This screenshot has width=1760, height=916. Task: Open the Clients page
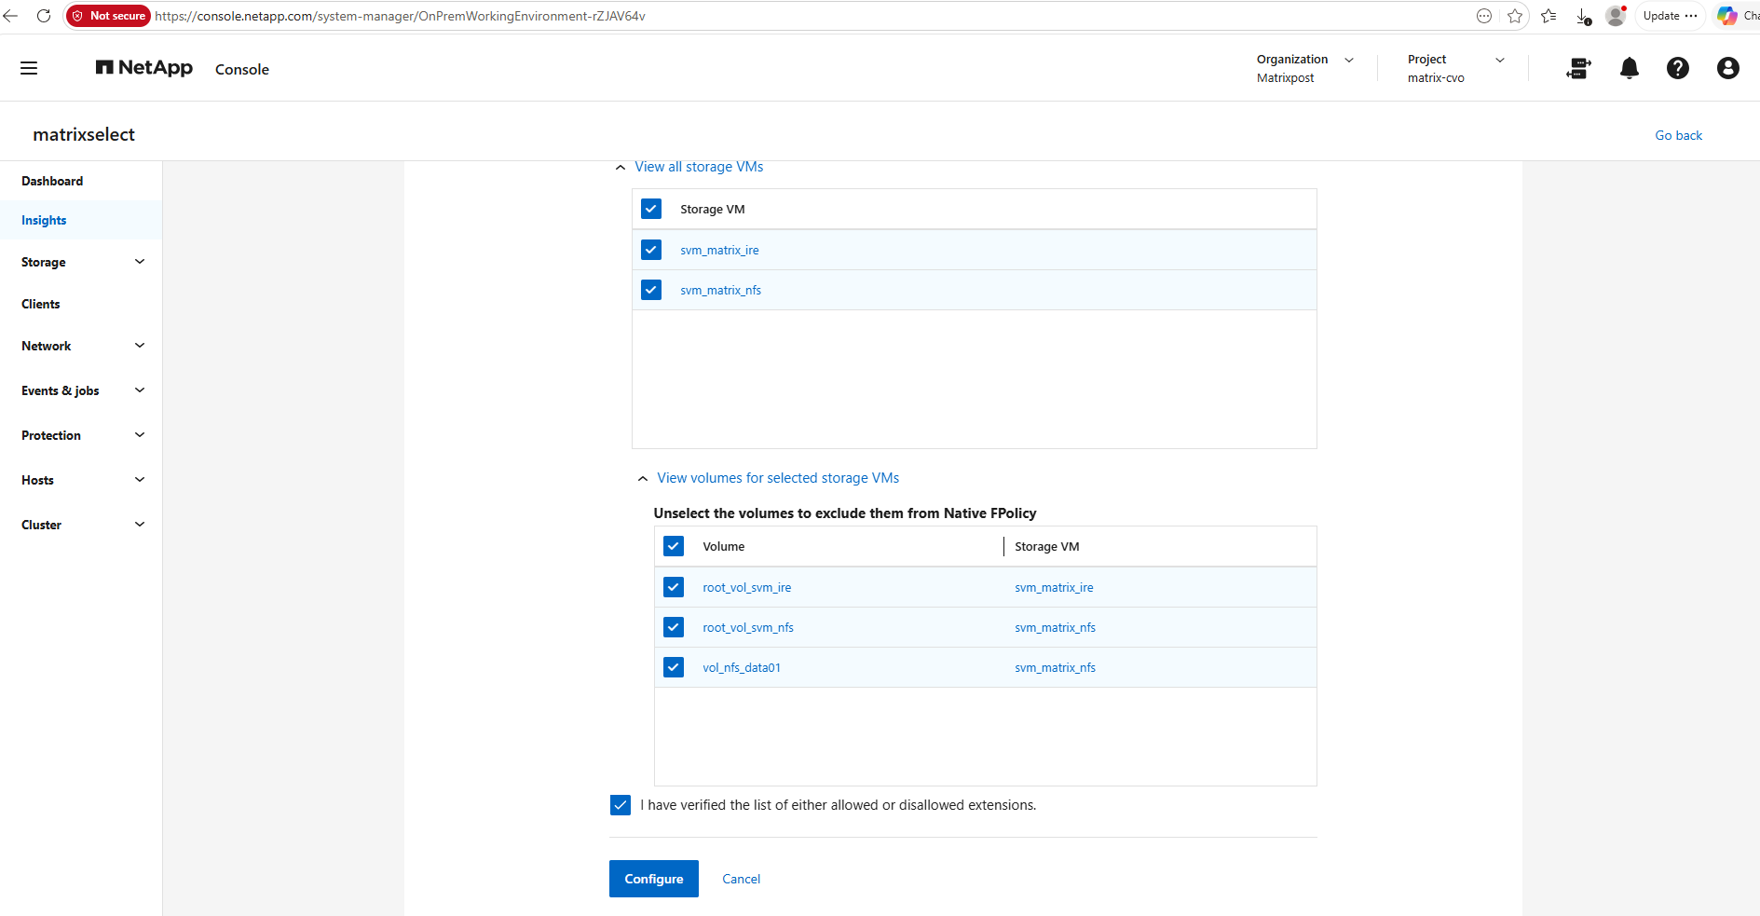pos(41,304)
